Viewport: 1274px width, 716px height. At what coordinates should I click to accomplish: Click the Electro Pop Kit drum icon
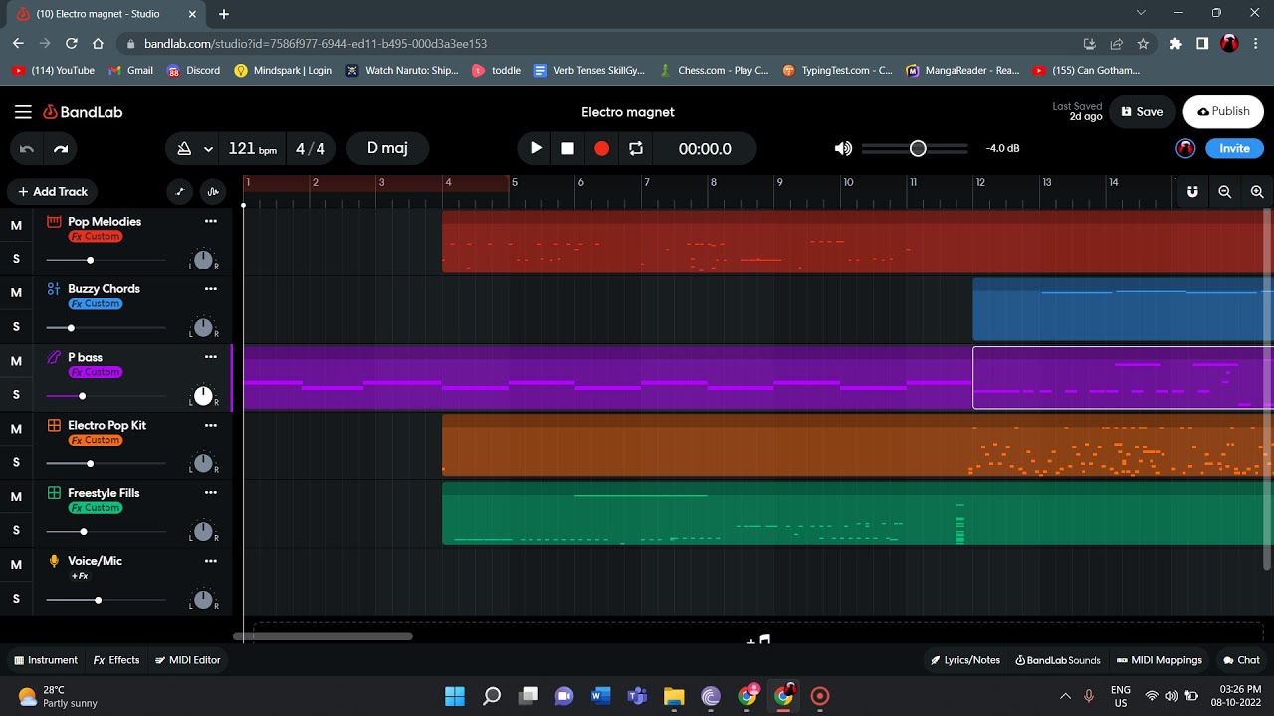[x=54, y=425]
